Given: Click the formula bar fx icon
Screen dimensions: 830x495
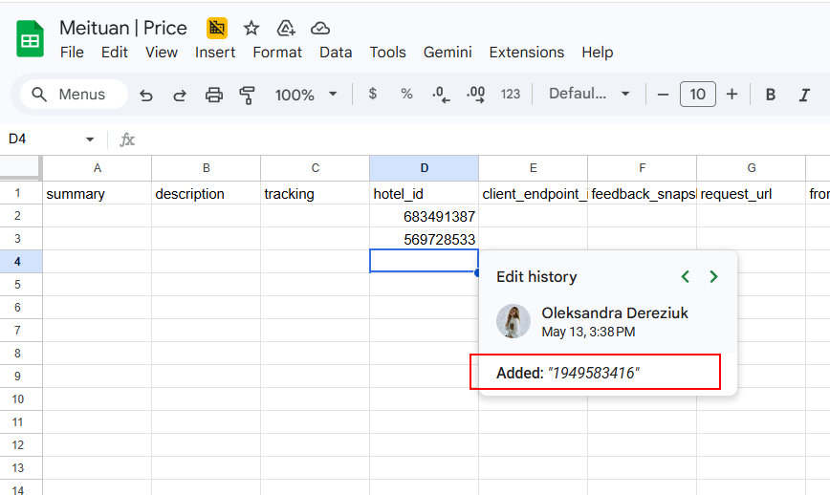Looking at the screenshot, I should (127, 140).
